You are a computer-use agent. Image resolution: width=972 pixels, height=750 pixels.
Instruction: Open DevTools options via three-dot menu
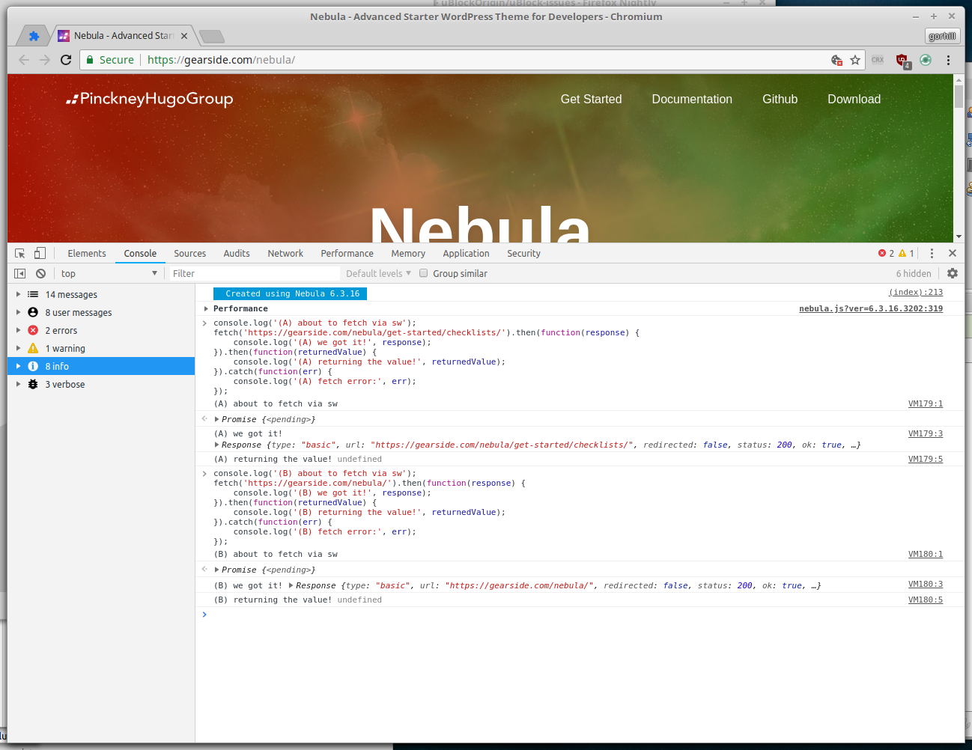[x=932, y=253]
